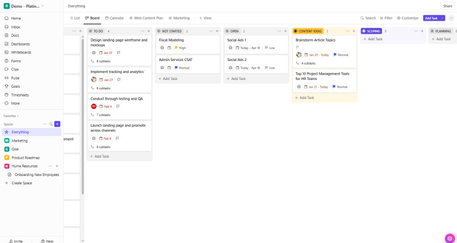Viewport: 457px width, 243px height.
Task: Click Add Task under CONTENT IDEAS column
Action: (x=306, y=98)
